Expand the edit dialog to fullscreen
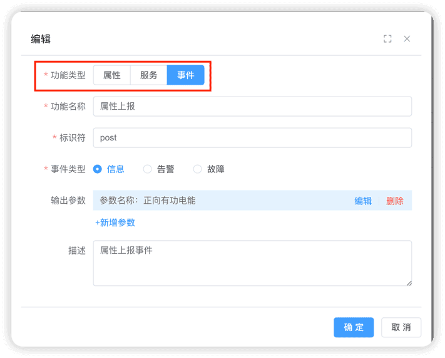Screen dimensions: 445x358 pyautogui.click(x=387, y=39)
